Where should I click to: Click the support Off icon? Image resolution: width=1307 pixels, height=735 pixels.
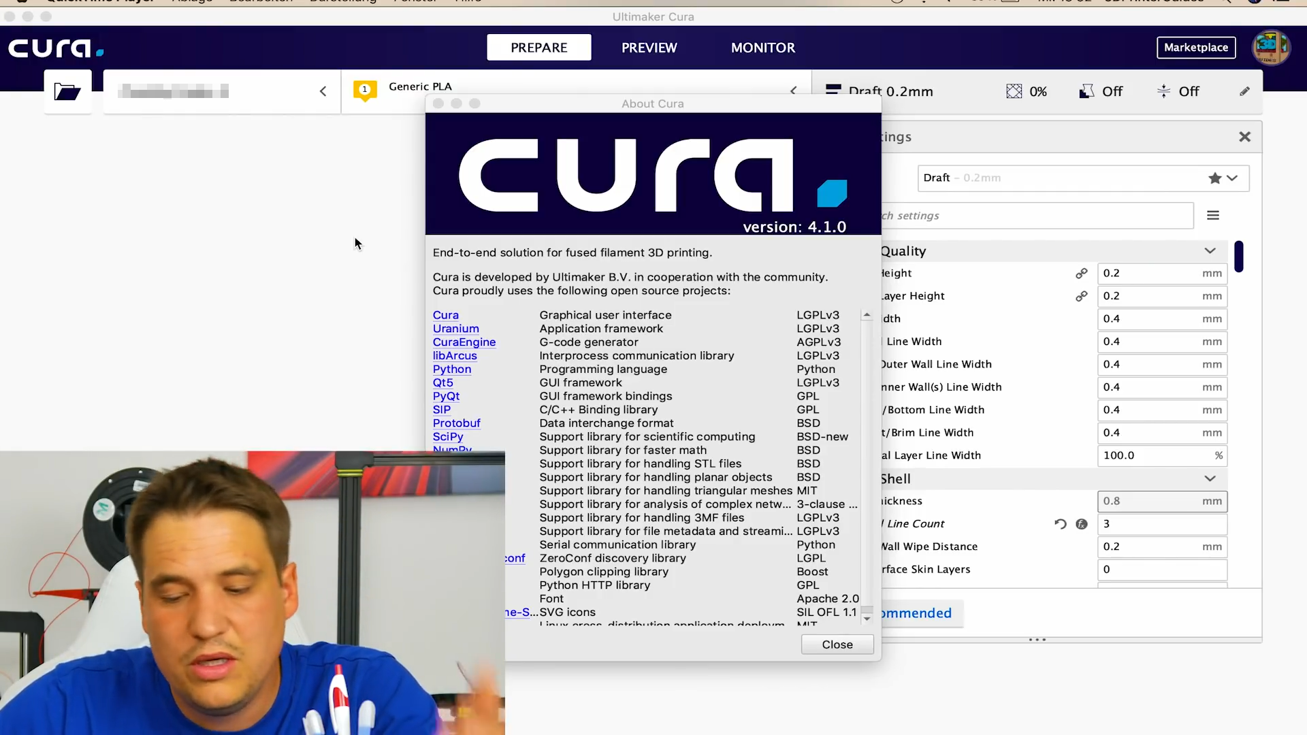coord(1086,91)
